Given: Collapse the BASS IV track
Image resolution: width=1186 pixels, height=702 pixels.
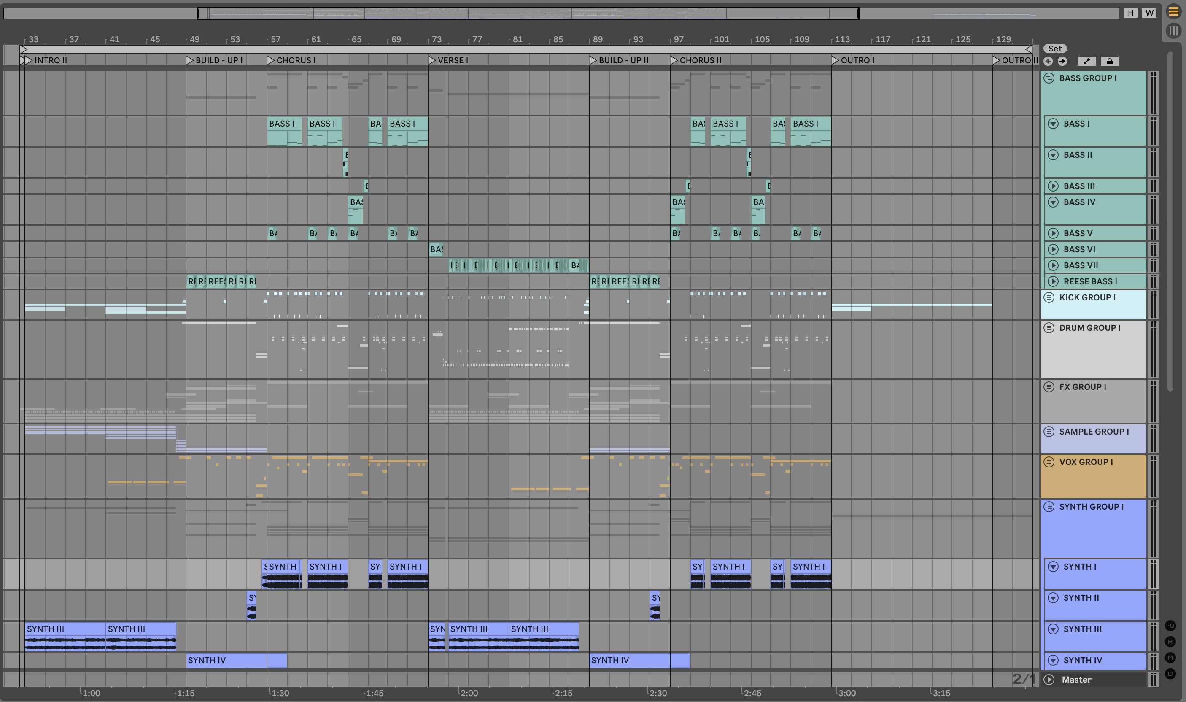Looking at the screenshot, I should click(1053, 202).
